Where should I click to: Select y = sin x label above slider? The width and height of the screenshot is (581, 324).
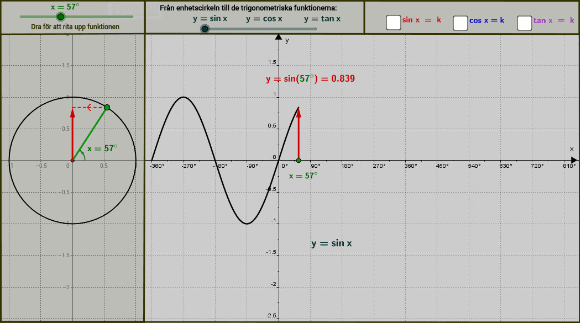[x=210, y=19]
